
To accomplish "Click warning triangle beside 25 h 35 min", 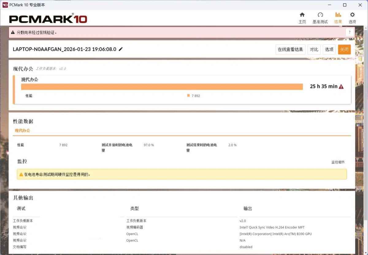I will pos(341,87).
